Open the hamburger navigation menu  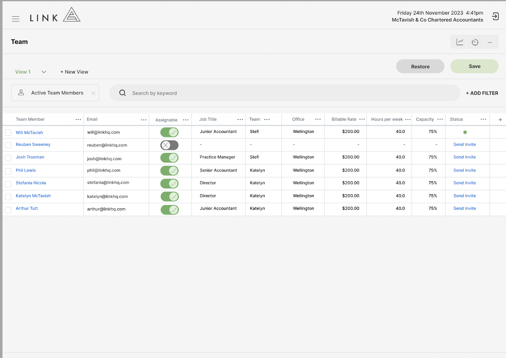[15, 19]
